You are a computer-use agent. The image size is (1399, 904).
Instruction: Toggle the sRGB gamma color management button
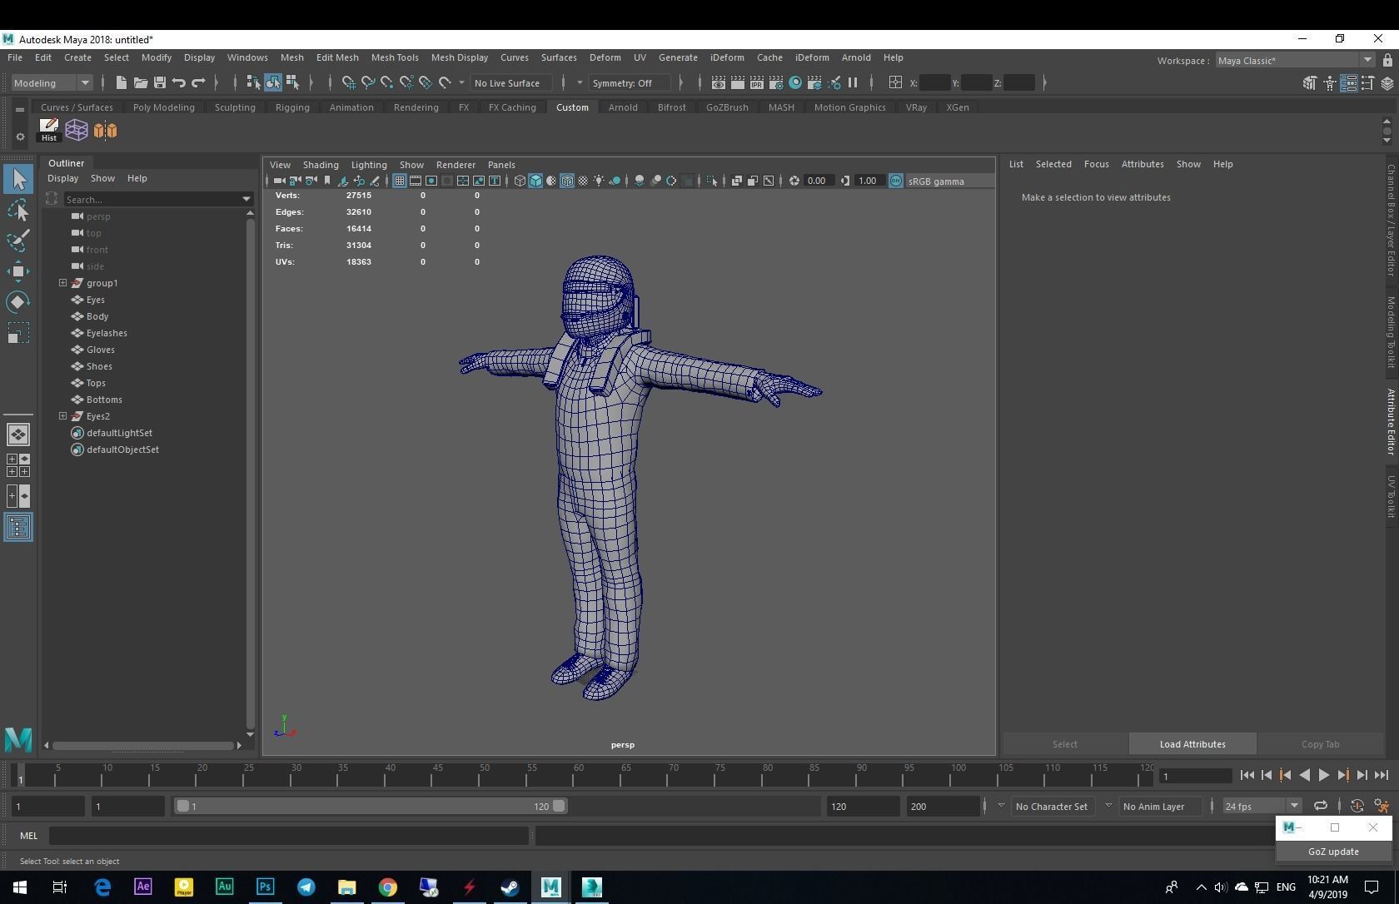pos(896,181)
